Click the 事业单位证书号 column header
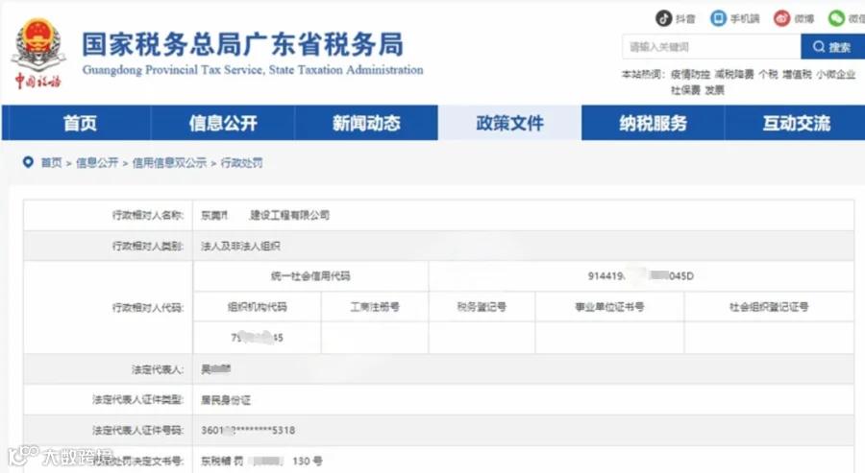 [609, 307]
